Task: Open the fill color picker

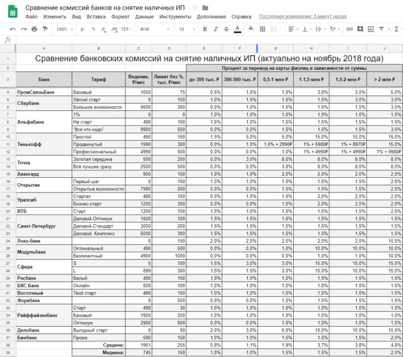Action: [x=251, y=29]
